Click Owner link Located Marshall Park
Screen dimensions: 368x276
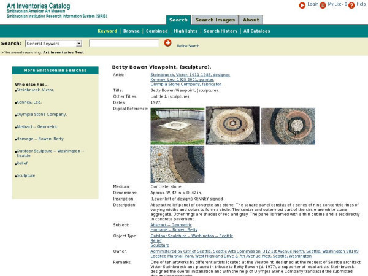[x=231, y=256]
